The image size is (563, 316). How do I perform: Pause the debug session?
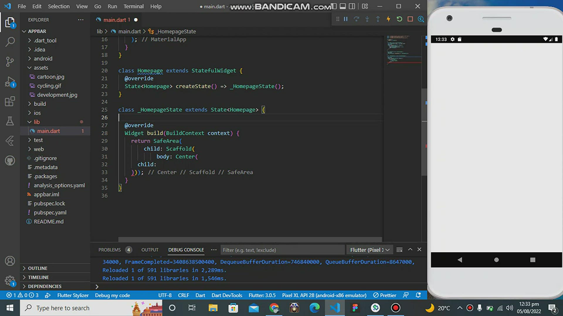point(346,19)
